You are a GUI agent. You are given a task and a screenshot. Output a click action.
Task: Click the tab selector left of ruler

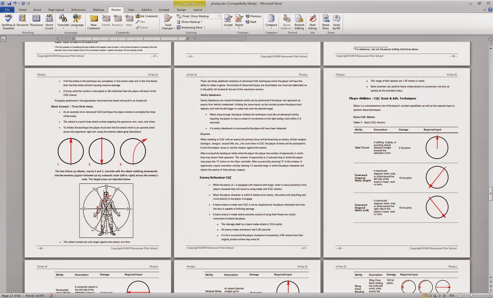3,39
